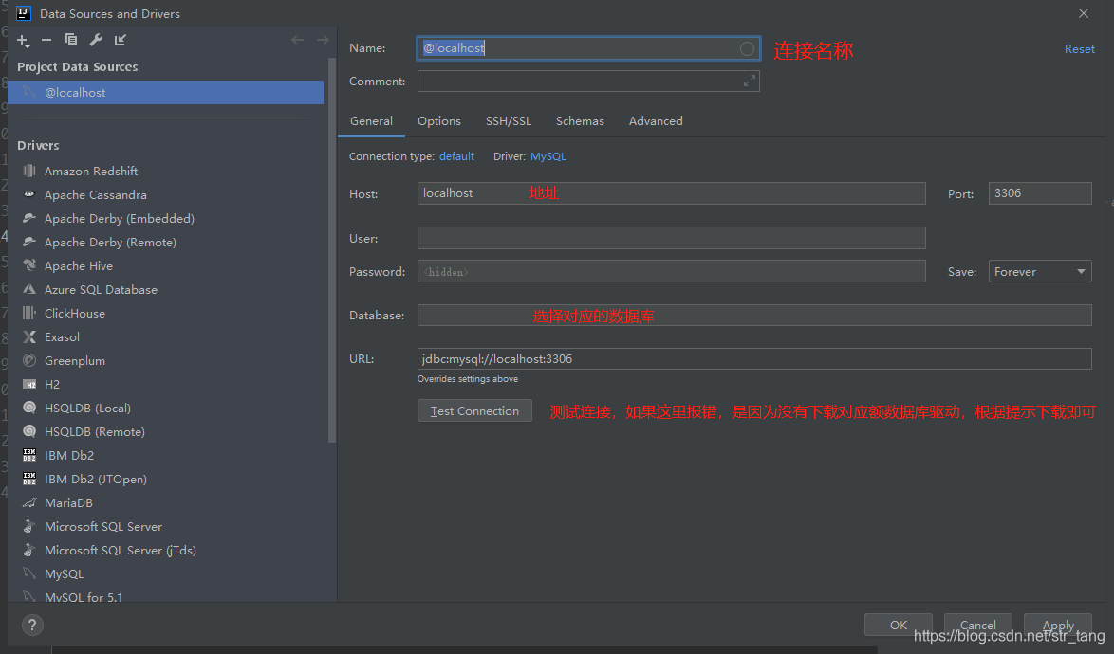Click the circle icon inside the Name field
This screenshot has height=654, width=1114.
tap(747, 48)
